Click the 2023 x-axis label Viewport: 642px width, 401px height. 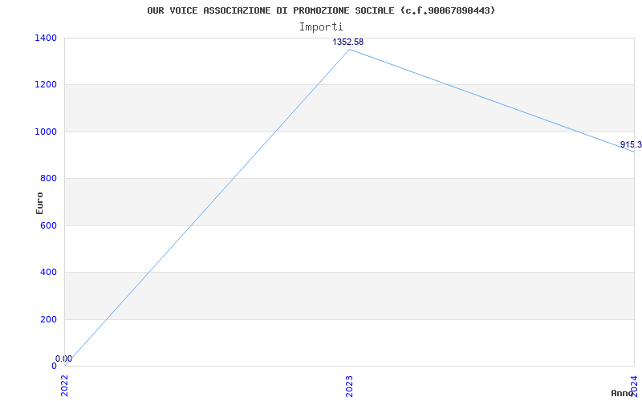pyautogui.click(x=349, y=386)
